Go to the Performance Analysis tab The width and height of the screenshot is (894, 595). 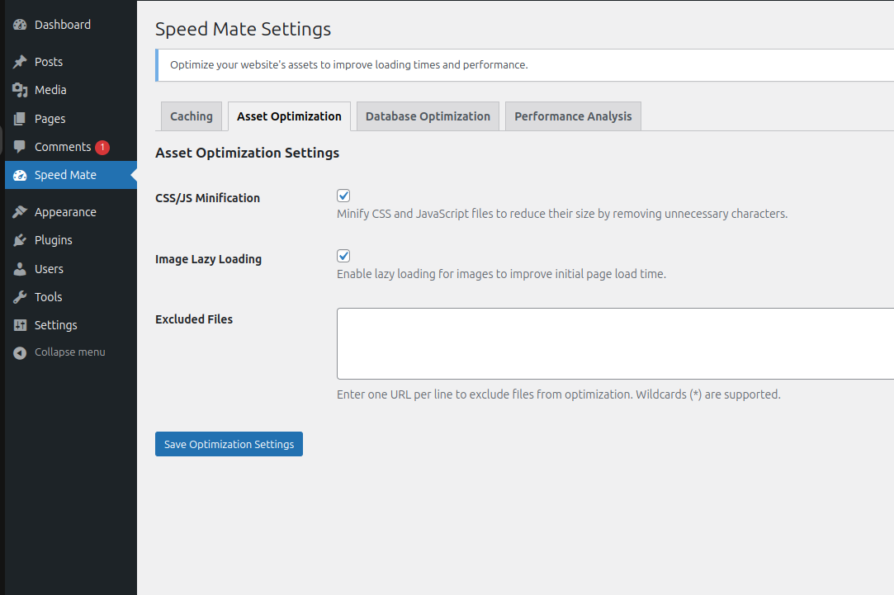pos(573,116)
